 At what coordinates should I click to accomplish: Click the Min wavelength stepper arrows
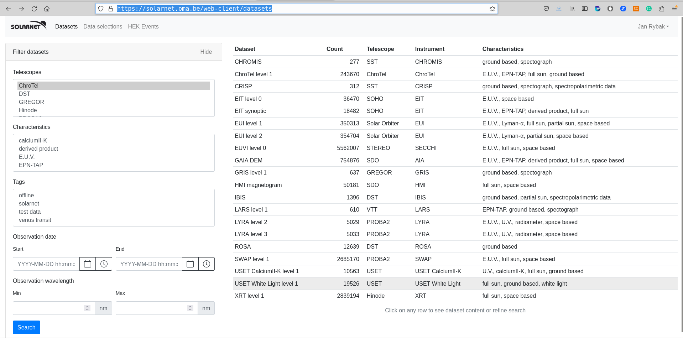click(87, 308)
